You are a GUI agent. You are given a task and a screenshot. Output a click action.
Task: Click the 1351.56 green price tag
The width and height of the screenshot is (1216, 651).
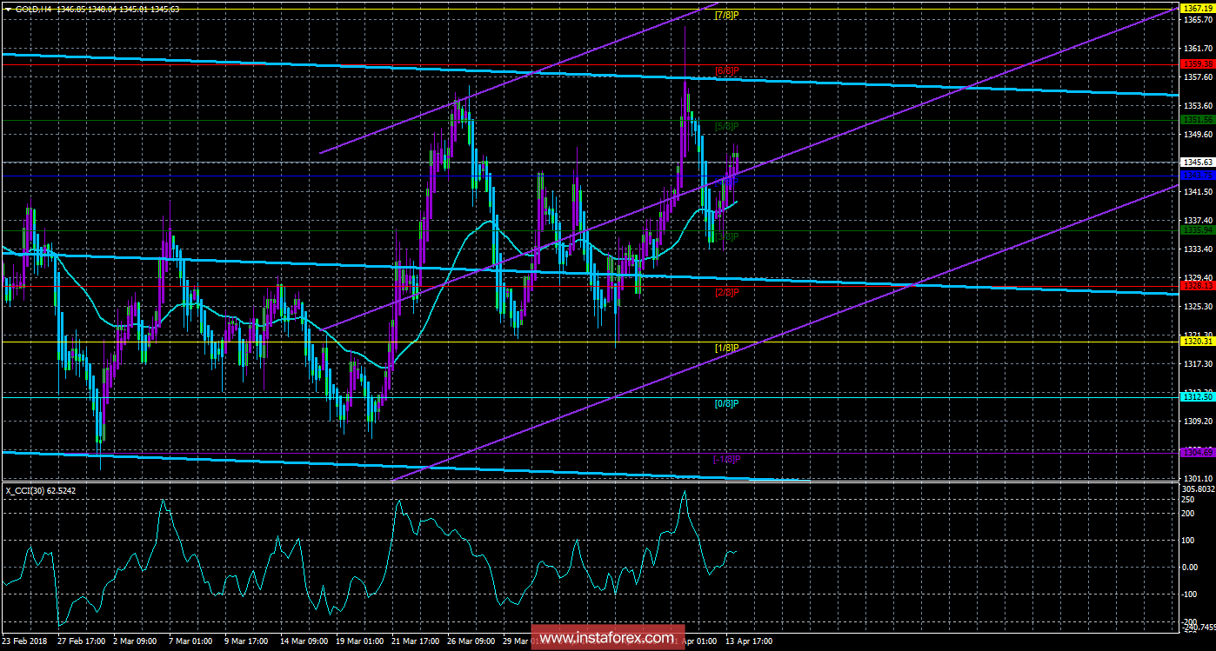[x=1197, y=119]
